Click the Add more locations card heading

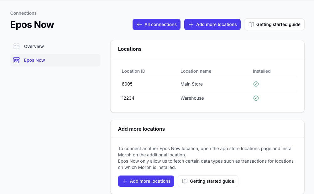pyautogui.click(x=141, y=129)
